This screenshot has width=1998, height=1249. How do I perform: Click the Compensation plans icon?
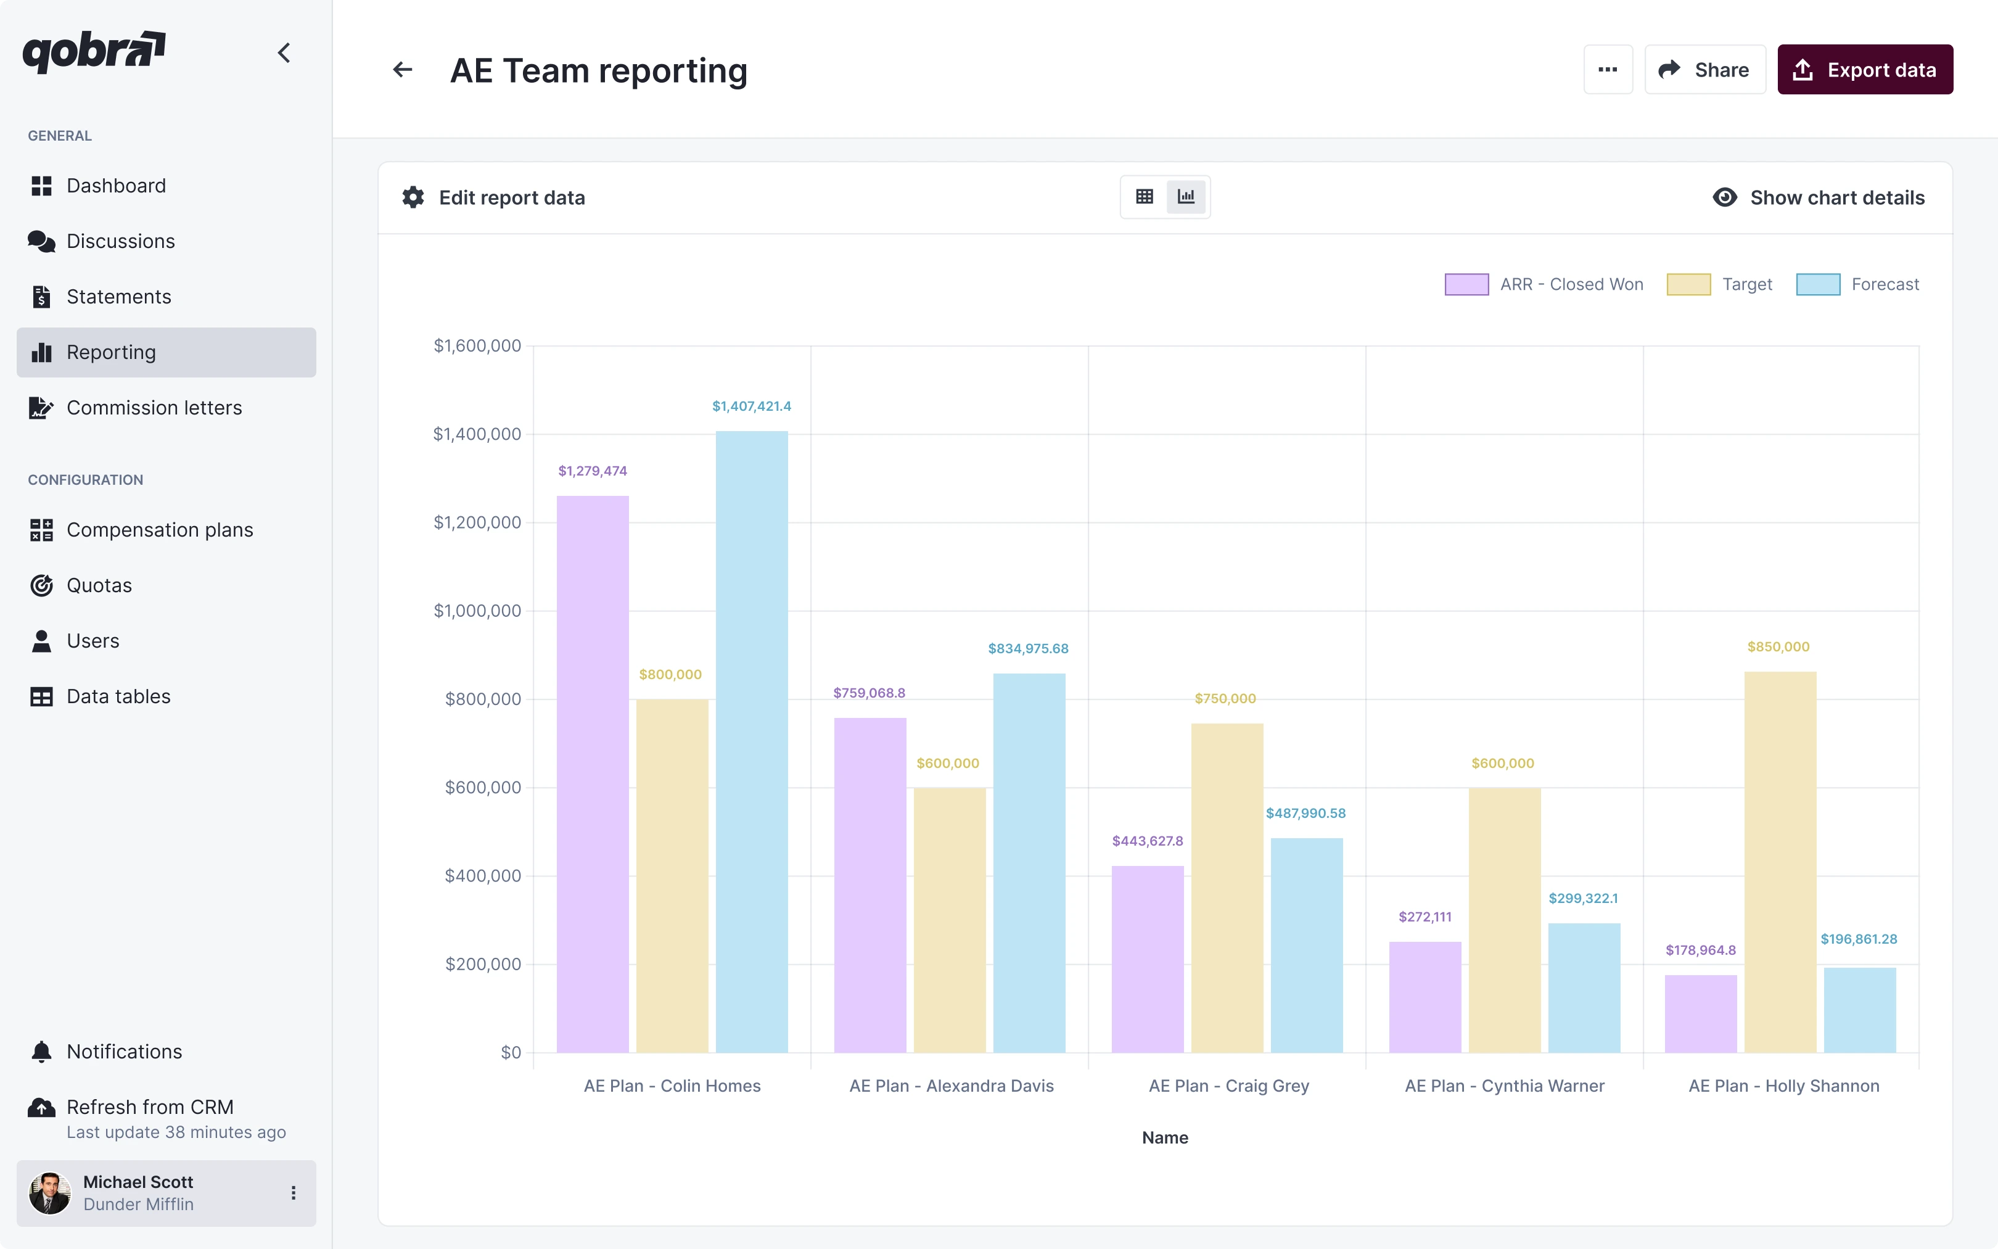pyautogui.click(x=41, y=530)
